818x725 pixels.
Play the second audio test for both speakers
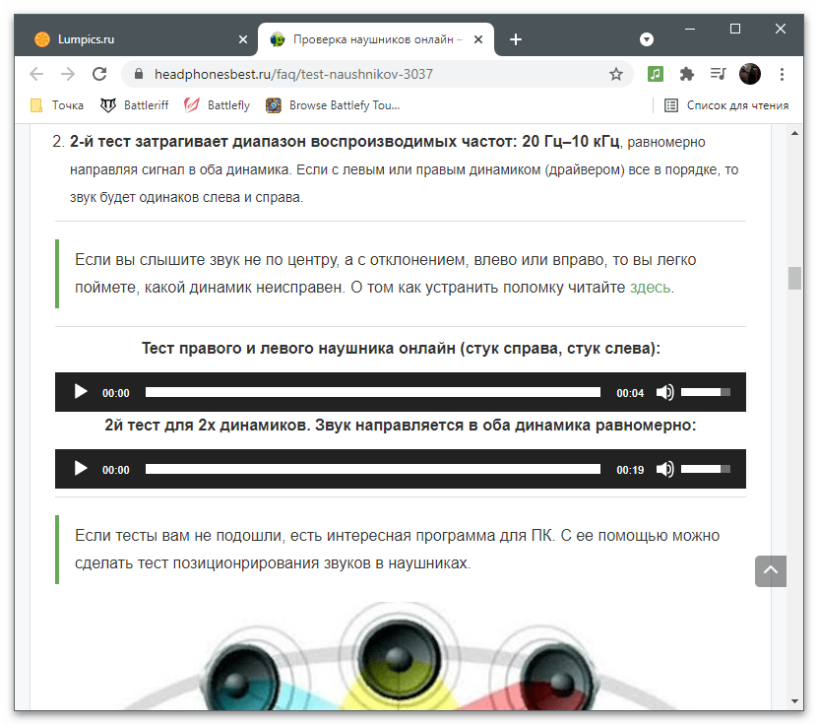pyautogui.click(x=81, y=469)
